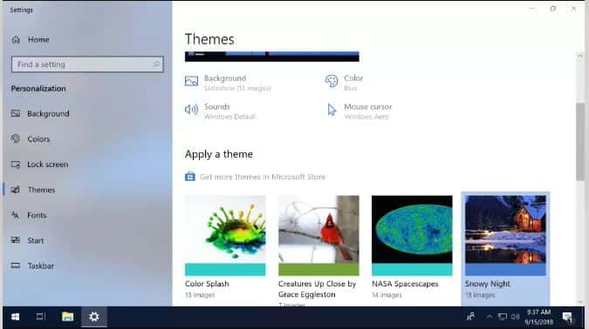Open File Explorer from the taskbar

pyautogui.click(x=67, y=317)
